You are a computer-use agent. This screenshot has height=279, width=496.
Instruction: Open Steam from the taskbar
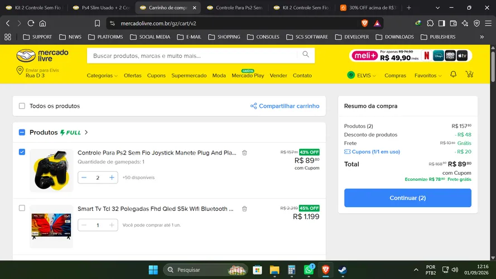tap(343, 270)
